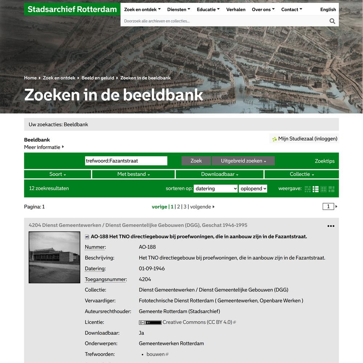Open the Educatie menu
Image resolution: width=363 pixels, height=363 pixels.
click(208, 9)
